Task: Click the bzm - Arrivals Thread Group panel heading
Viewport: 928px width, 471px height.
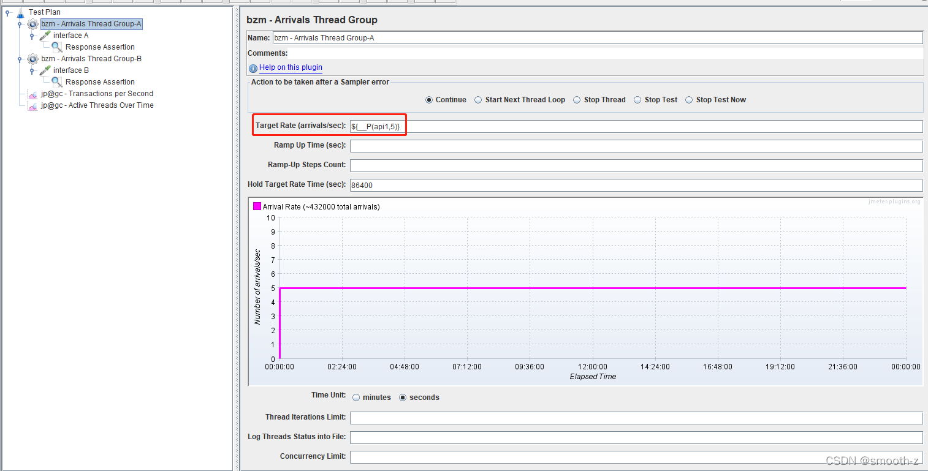Action: coord(312,20)
